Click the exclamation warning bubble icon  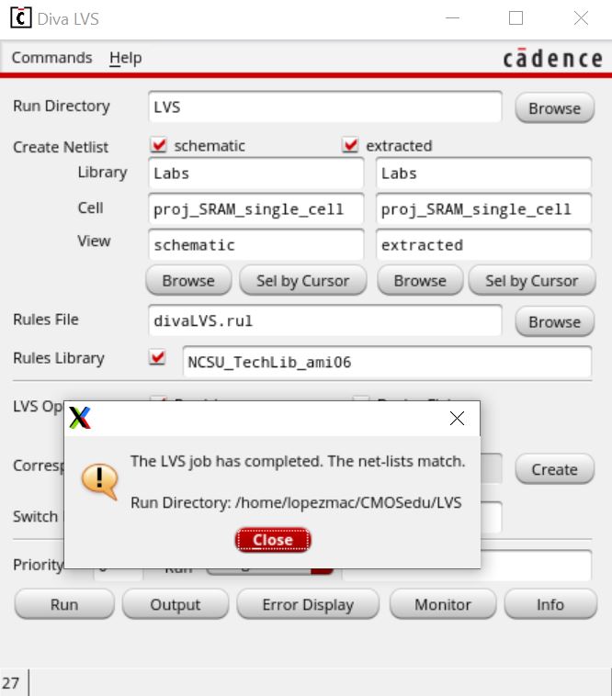pyautogui.click(x=100, y=481)
